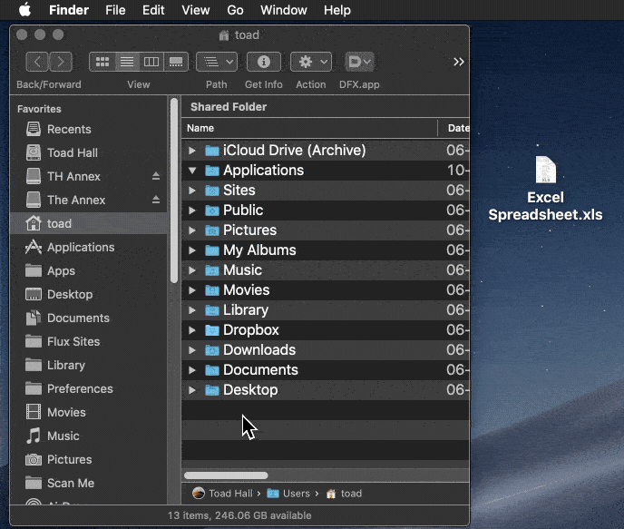The height and width of the screenshot is (529, 624).
Task: Expand the My Albums folder
Action: click(x=191, y=250)
